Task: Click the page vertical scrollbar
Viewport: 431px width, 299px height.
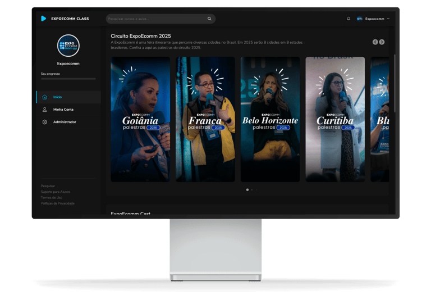Action: [x=395, y=83]
